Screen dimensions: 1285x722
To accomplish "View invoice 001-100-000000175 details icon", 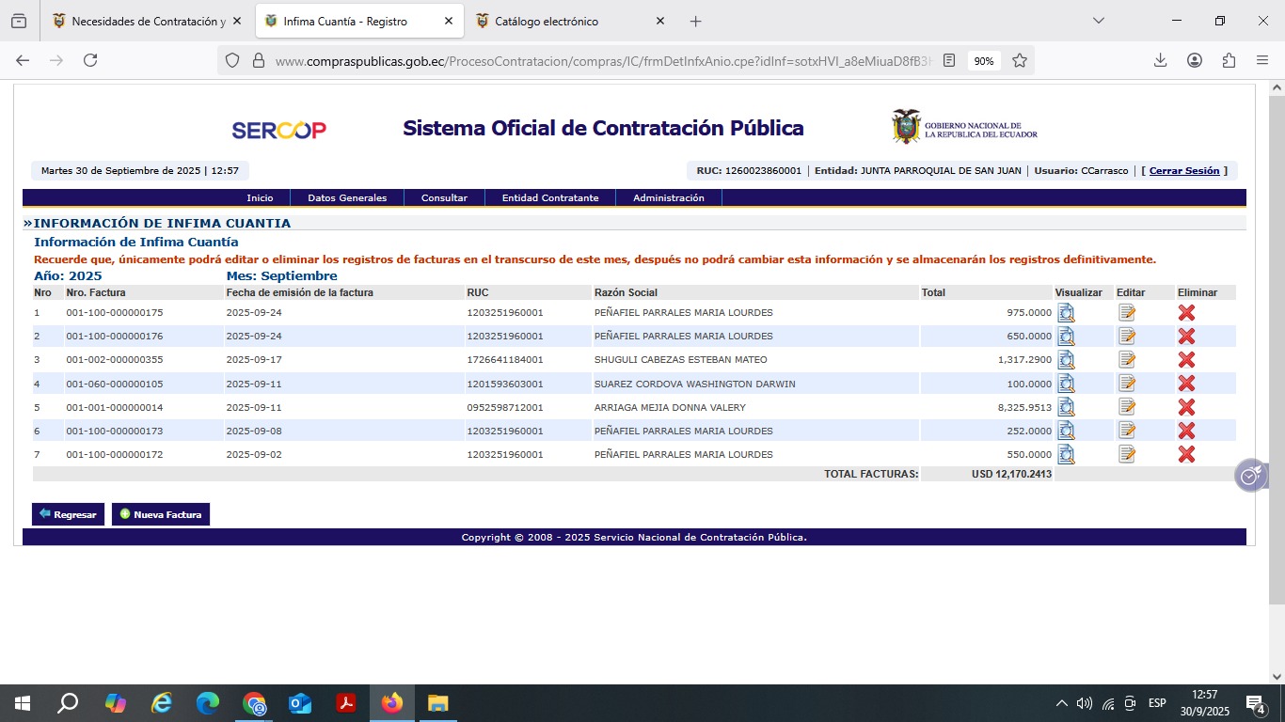I will (x=1066, y=313).
